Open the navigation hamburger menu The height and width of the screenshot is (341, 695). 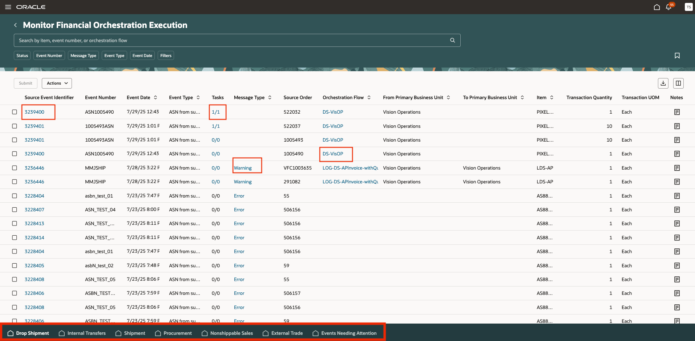pyautogui.click(x=8, y=7)
